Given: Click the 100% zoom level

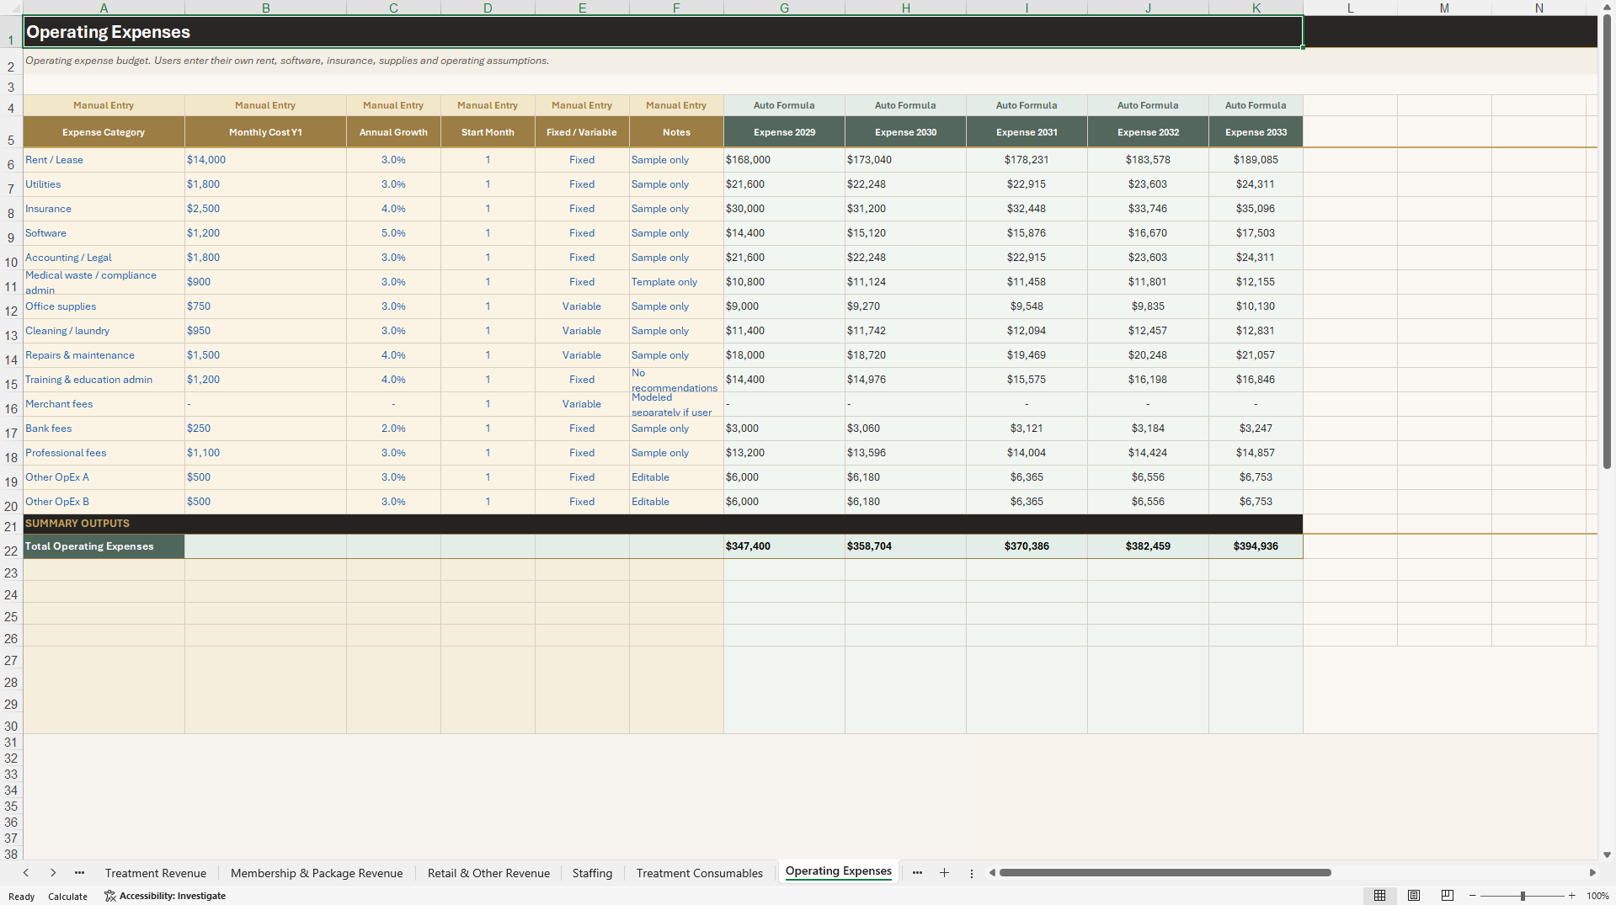Looking at the screenshot, I should [x=1597, y=896].
